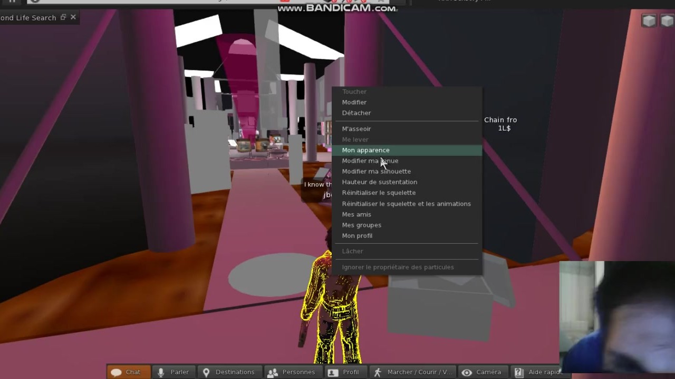This screenshot has height=379, width=675.
Task: Open the Personnes people panel
Action: (x=292, y=372)
